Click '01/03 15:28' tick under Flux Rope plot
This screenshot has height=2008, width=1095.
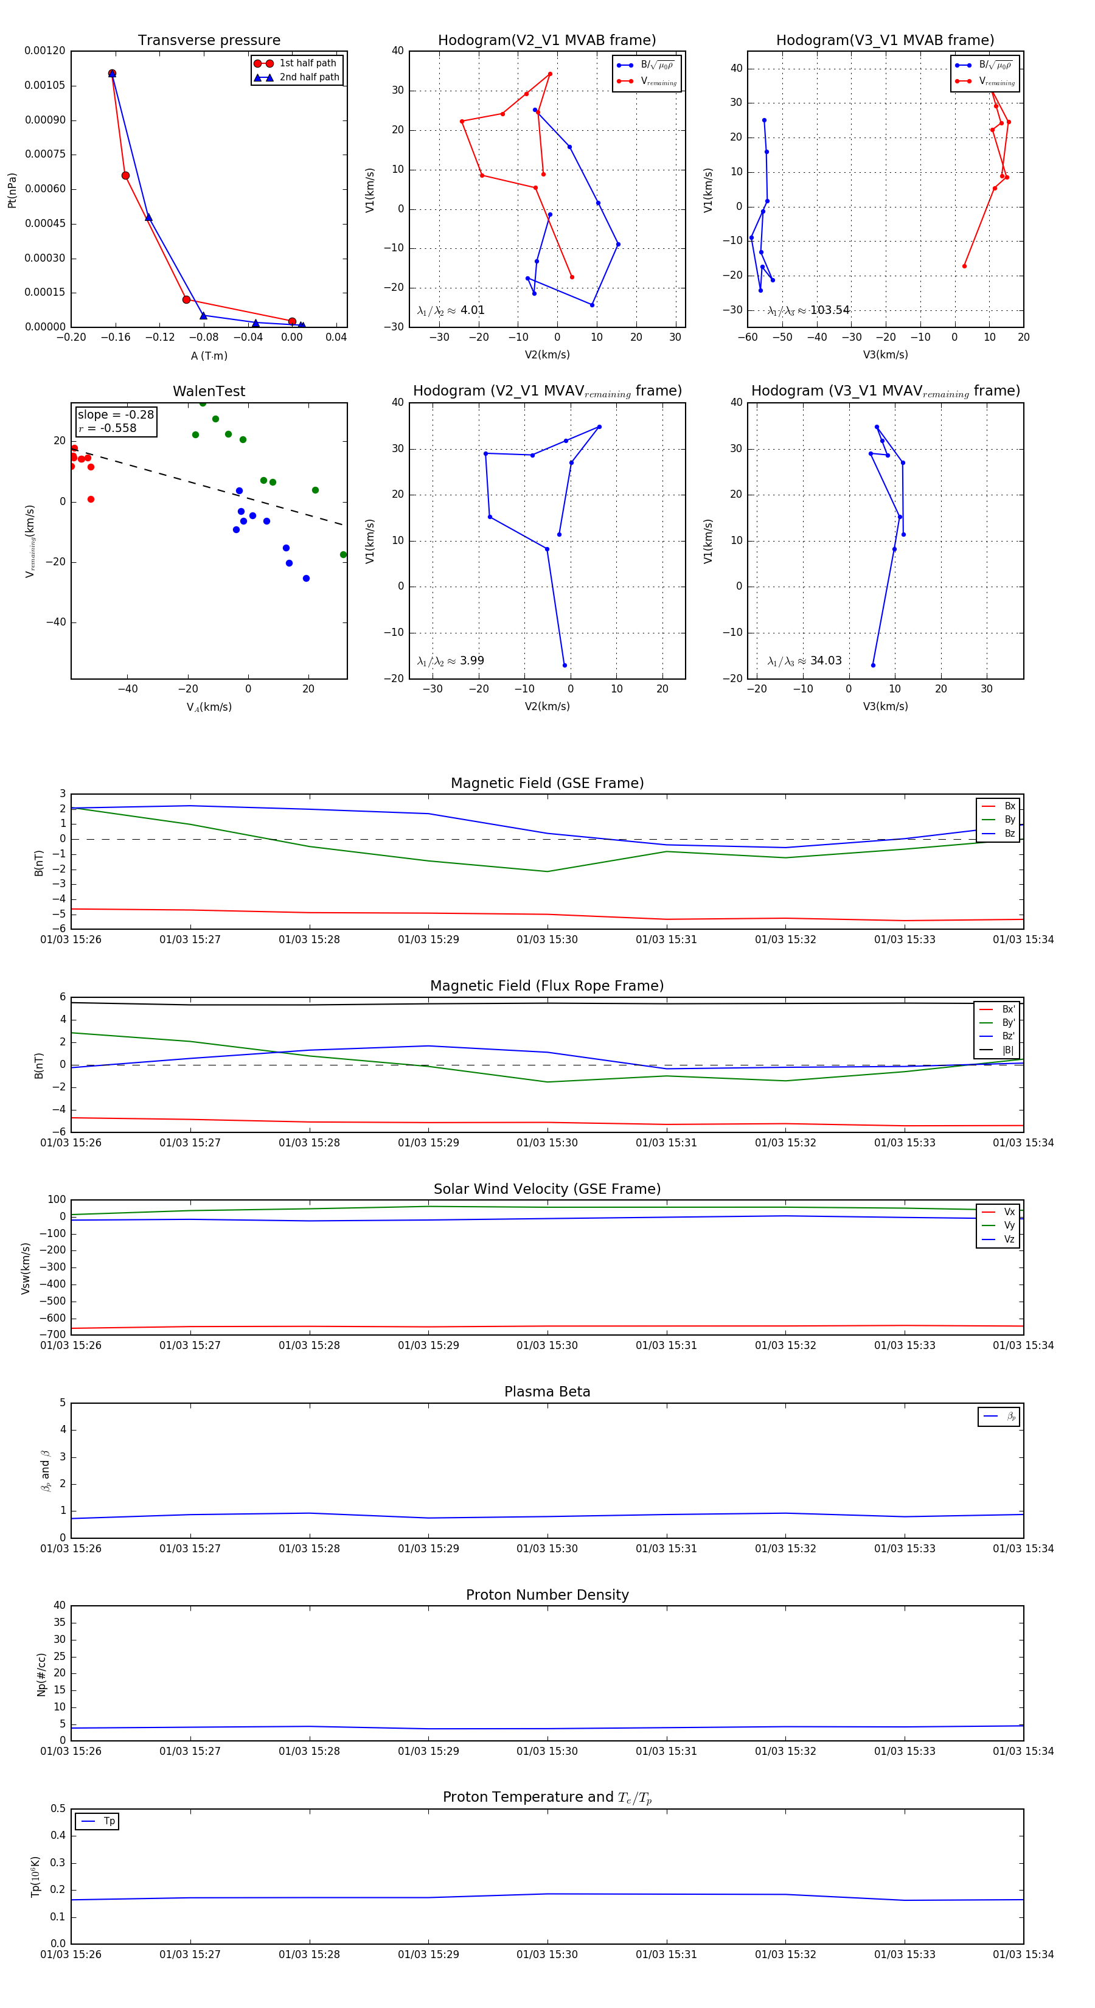coord(310,1143)
